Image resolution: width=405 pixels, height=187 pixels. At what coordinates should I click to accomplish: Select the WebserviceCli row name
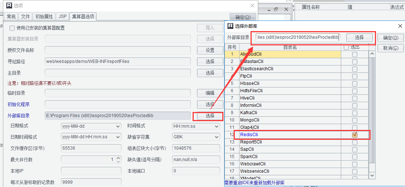click(255, 171)
